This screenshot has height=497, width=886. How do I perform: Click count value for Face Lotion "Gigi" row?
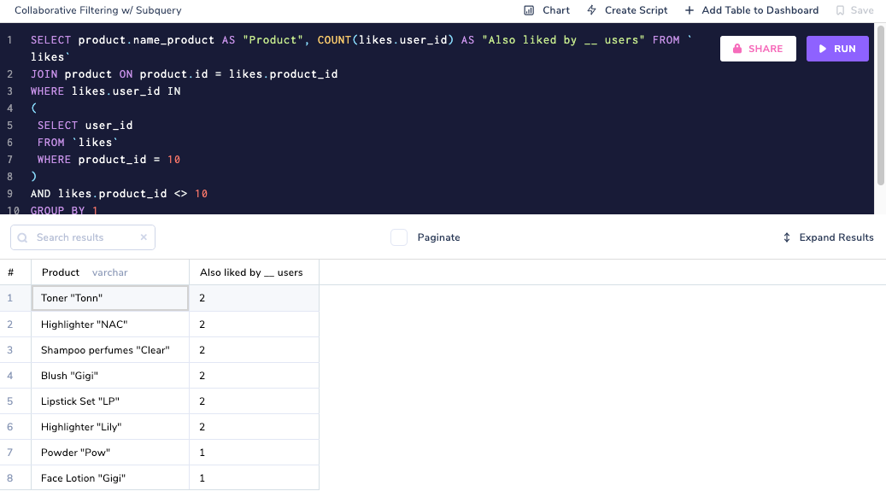[x=254, y=478]
